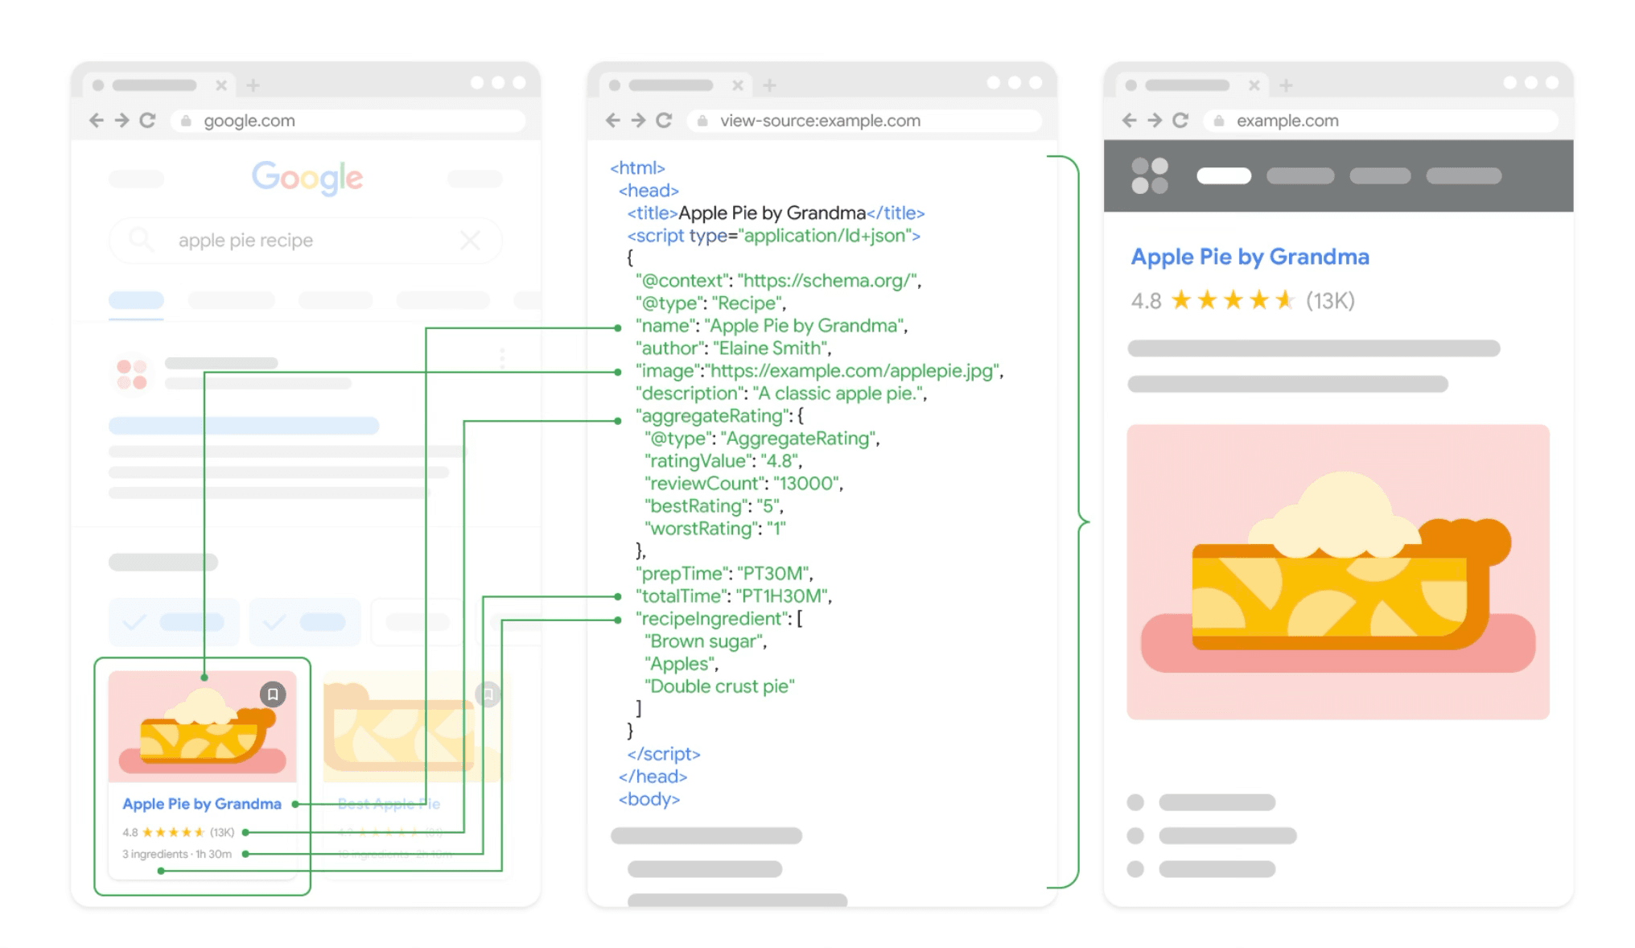Click reload icon in example.com browser

(1180, 121)
